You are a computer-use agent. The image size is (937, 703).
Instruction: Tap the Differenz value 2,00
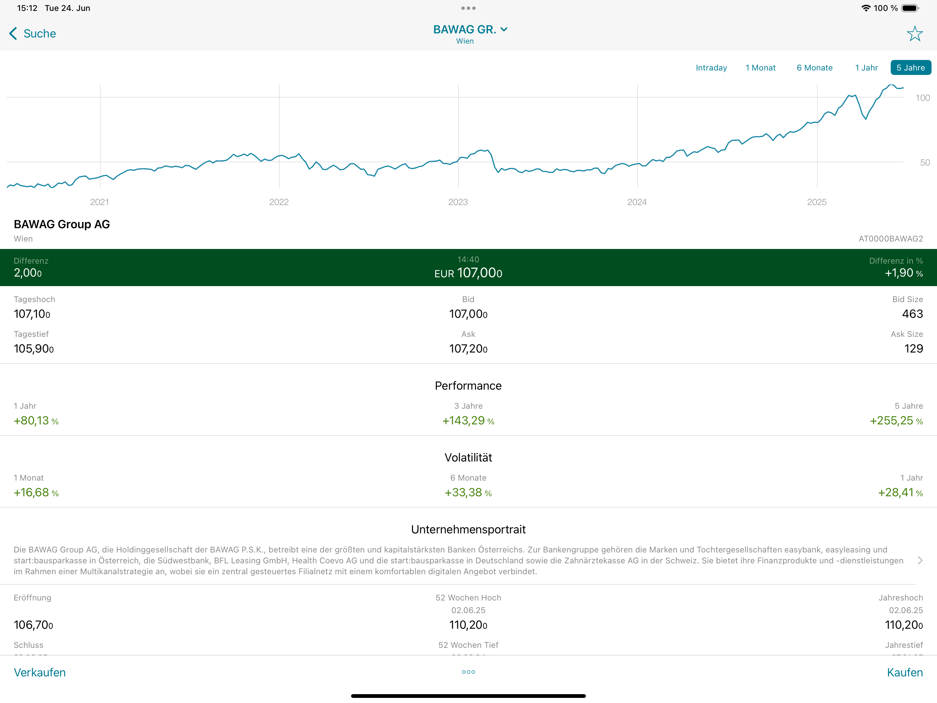tap(28, 273)
